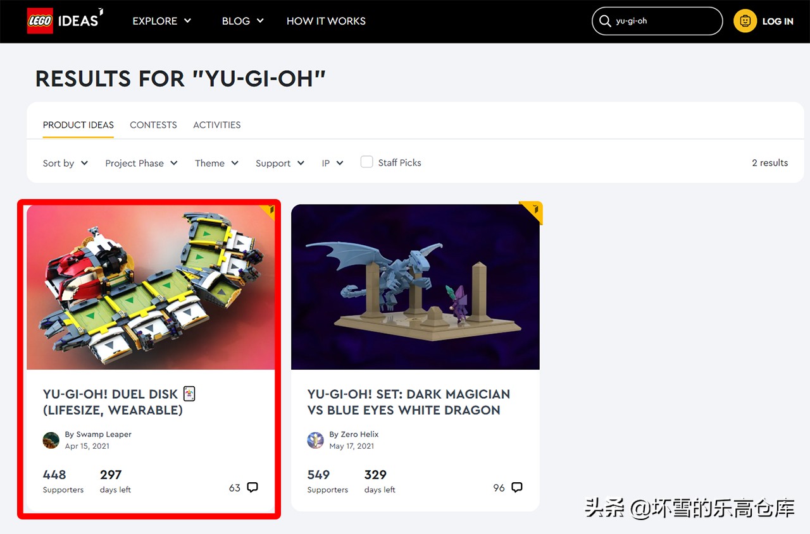
Task: Expand the Sort by dropdown
Action: (x=65, y=163)
